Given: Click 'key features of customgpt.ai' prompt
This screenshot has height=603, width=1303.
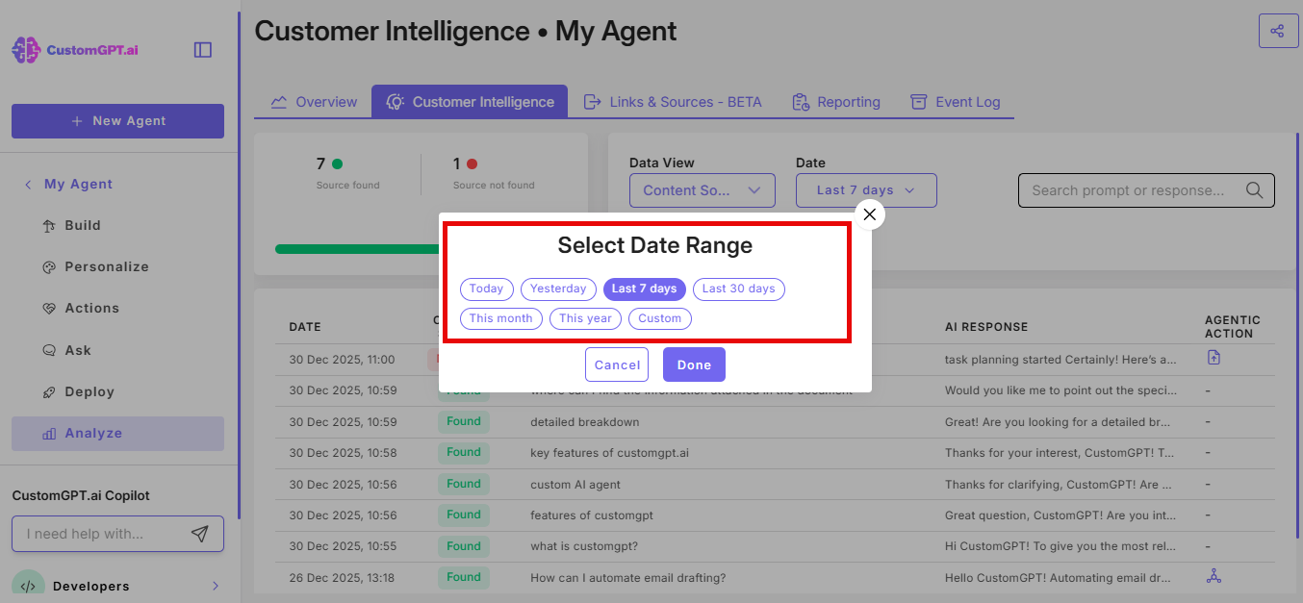Looking at the screenshot, I should (609, 453).
